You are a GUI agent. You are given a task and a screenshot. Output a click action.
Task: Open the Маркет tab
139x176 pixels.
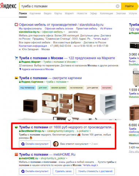coord(69,14)
